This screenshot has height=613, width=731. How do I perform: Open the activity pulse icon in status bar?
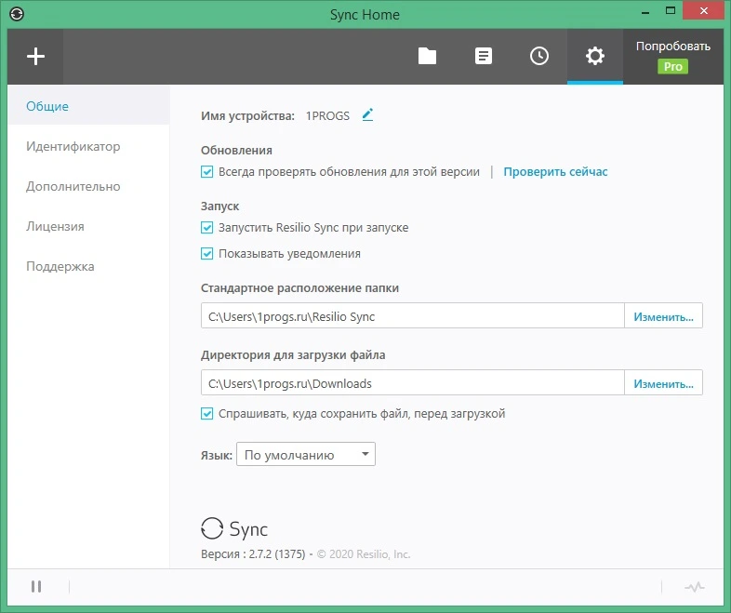[694, 587]
